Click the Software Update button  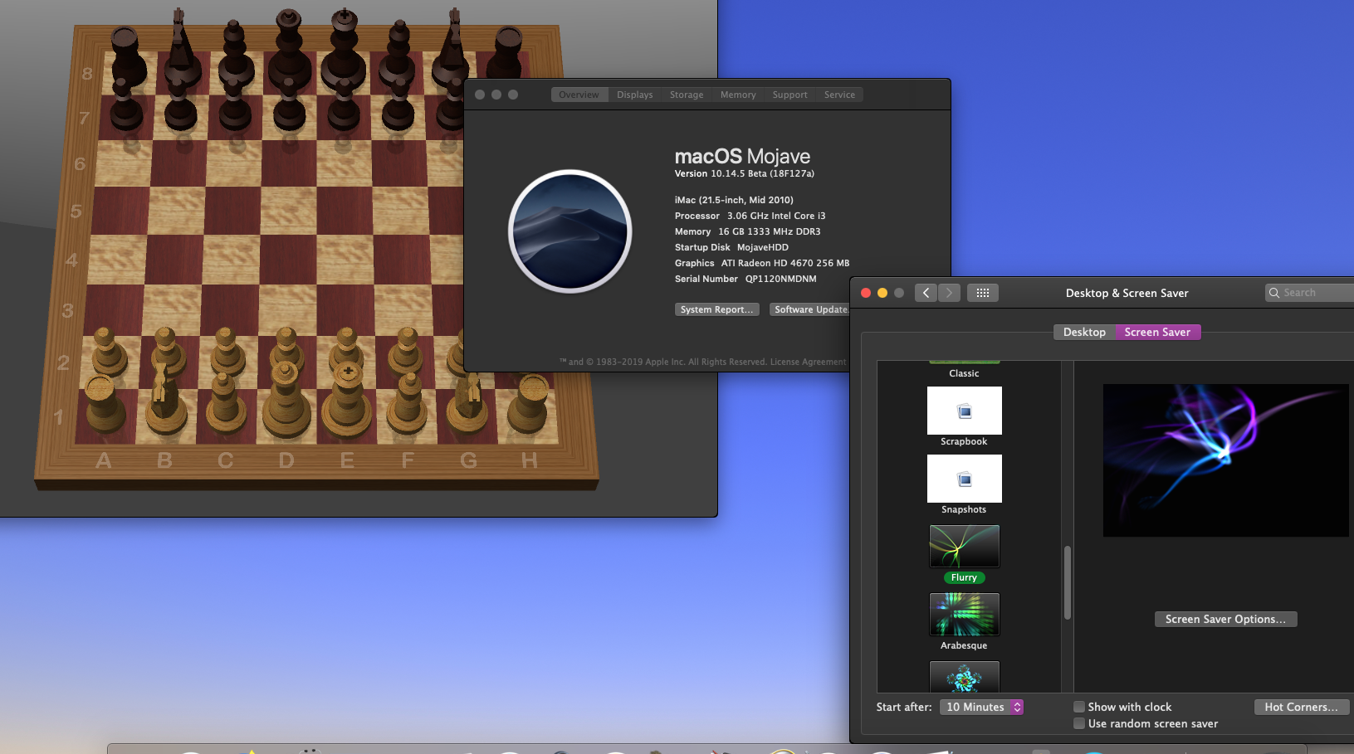(810, 309)
